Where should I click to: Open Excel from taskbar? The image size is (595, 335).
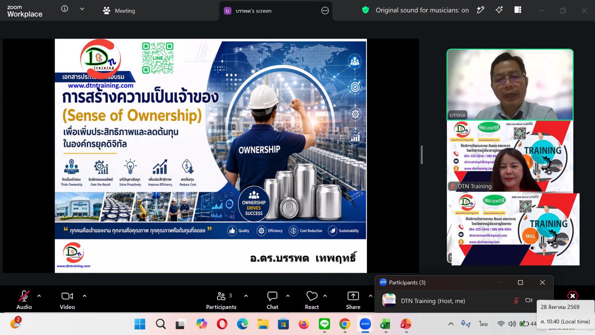pos(386,324)
